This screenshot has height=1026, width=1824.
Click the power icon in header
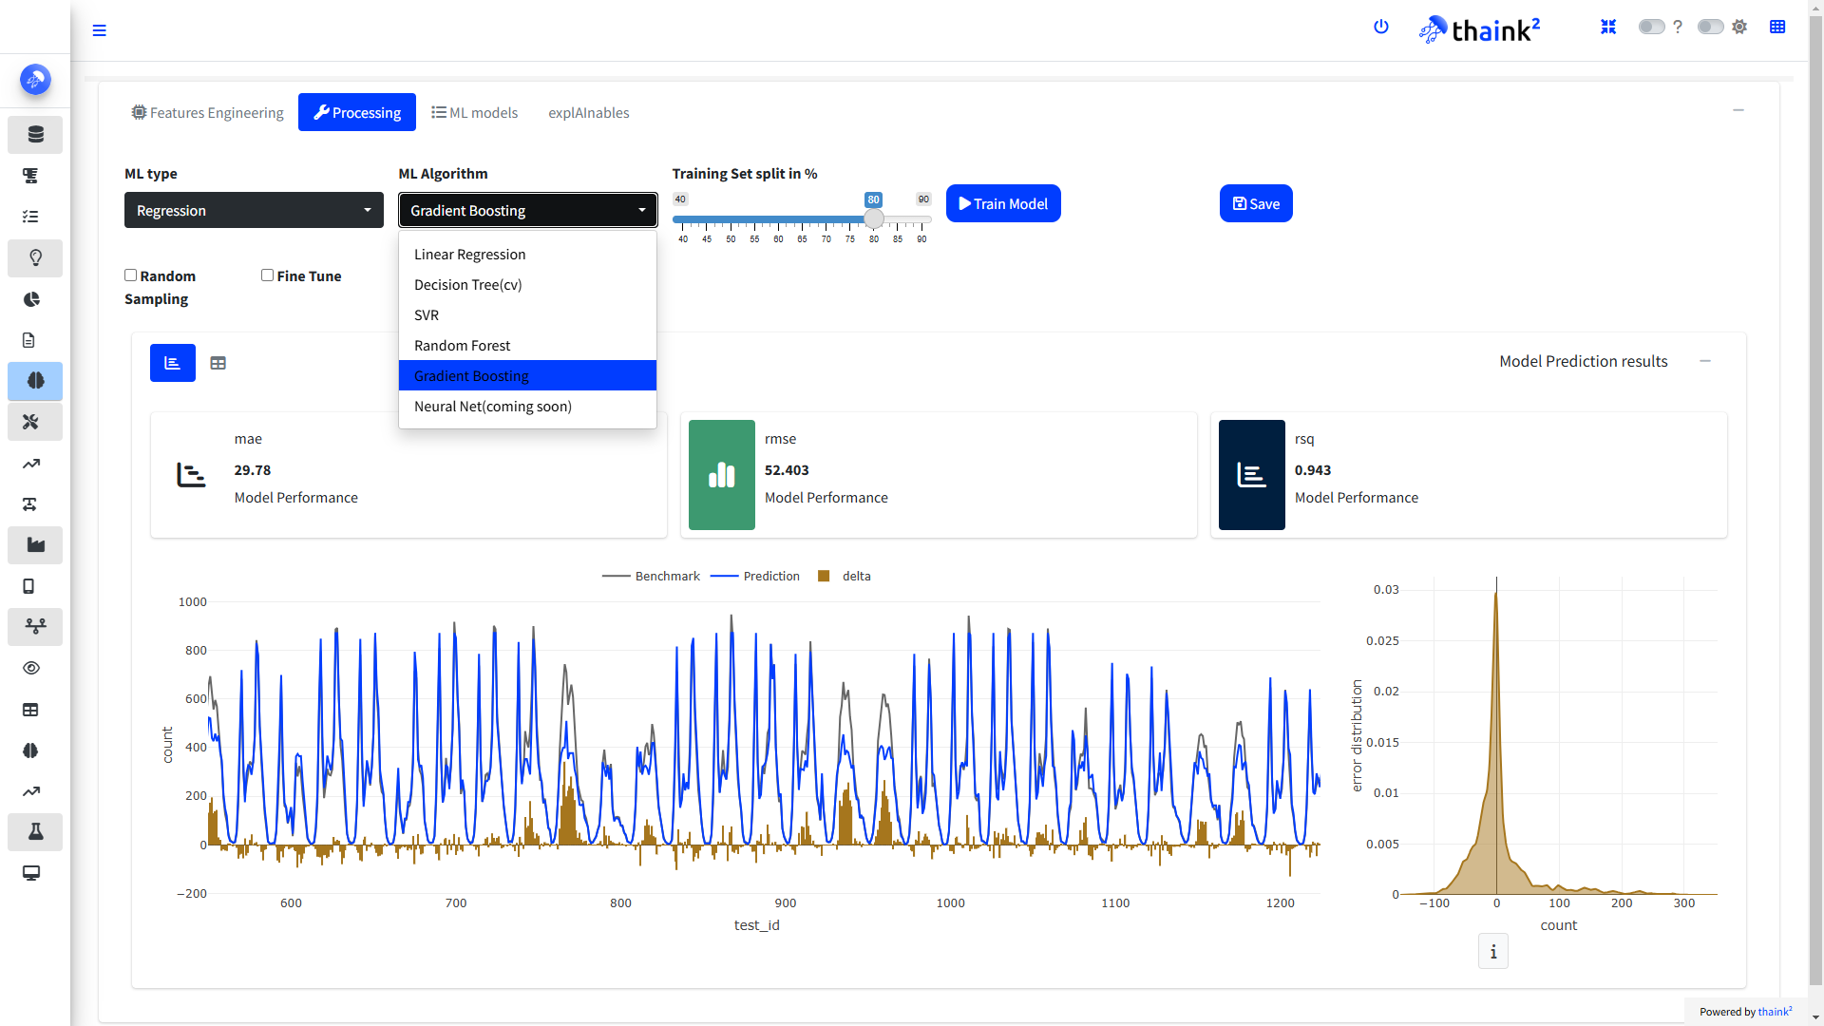point(1381,27)
